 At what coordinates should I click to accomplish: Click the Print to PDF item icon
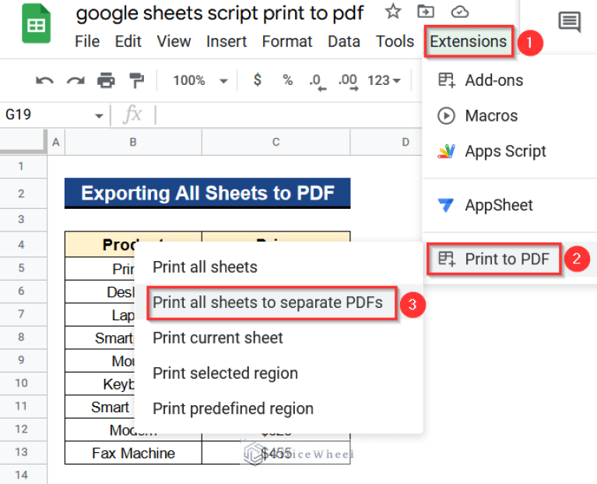pos(446,260)
